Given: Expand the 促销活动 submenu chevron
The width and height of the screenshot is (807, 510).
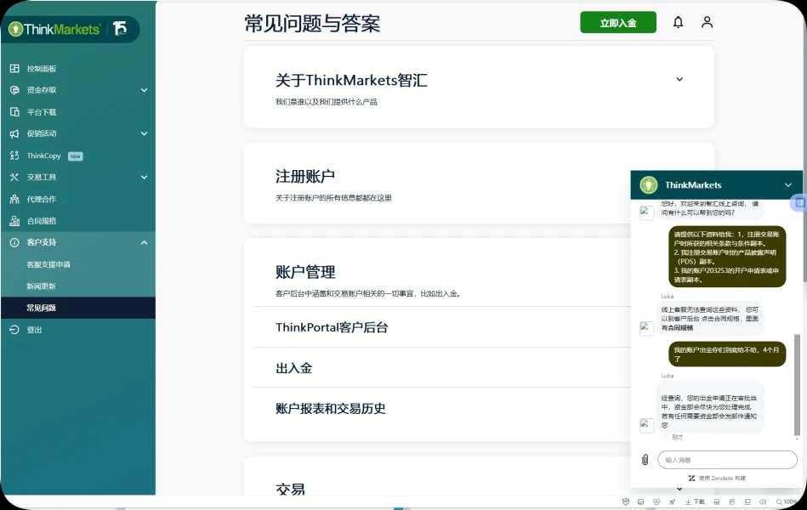Looking at the screenshot, I should tap(144, 133).
